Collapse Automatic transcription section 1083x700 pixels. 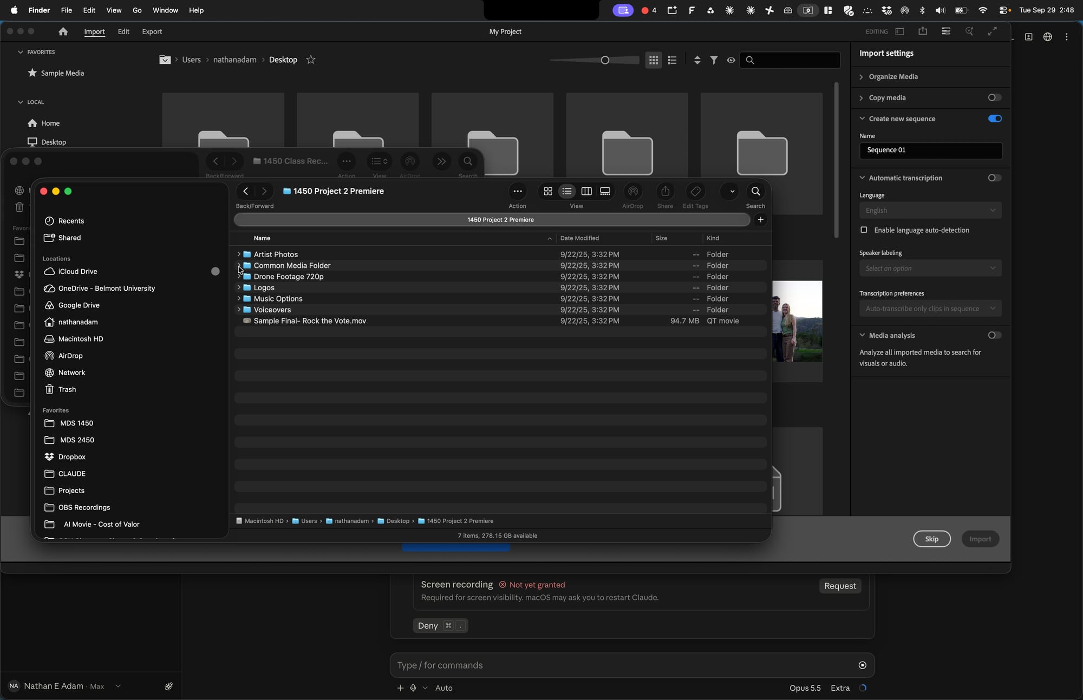click(862, 178)
